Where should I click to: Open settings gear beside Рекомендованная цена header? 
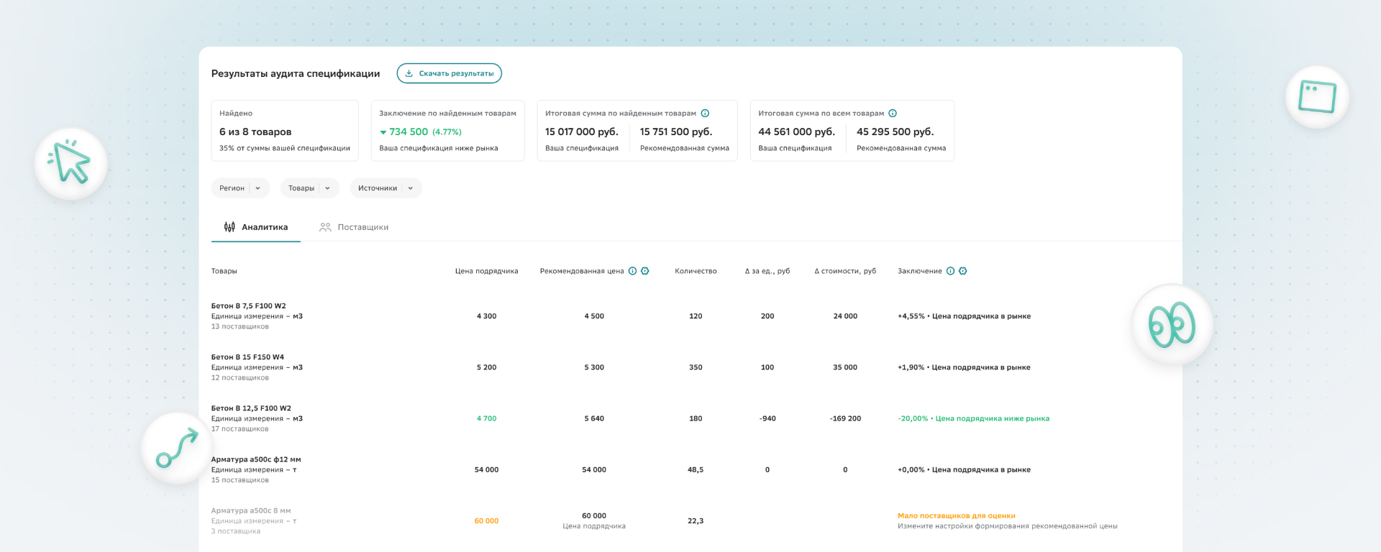coord(644,271)
